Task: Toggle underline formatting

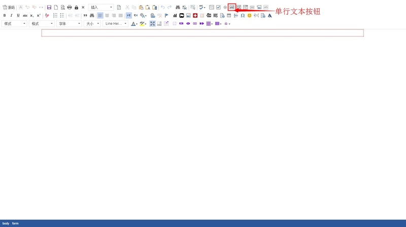Action: click(x=18, y=16)
